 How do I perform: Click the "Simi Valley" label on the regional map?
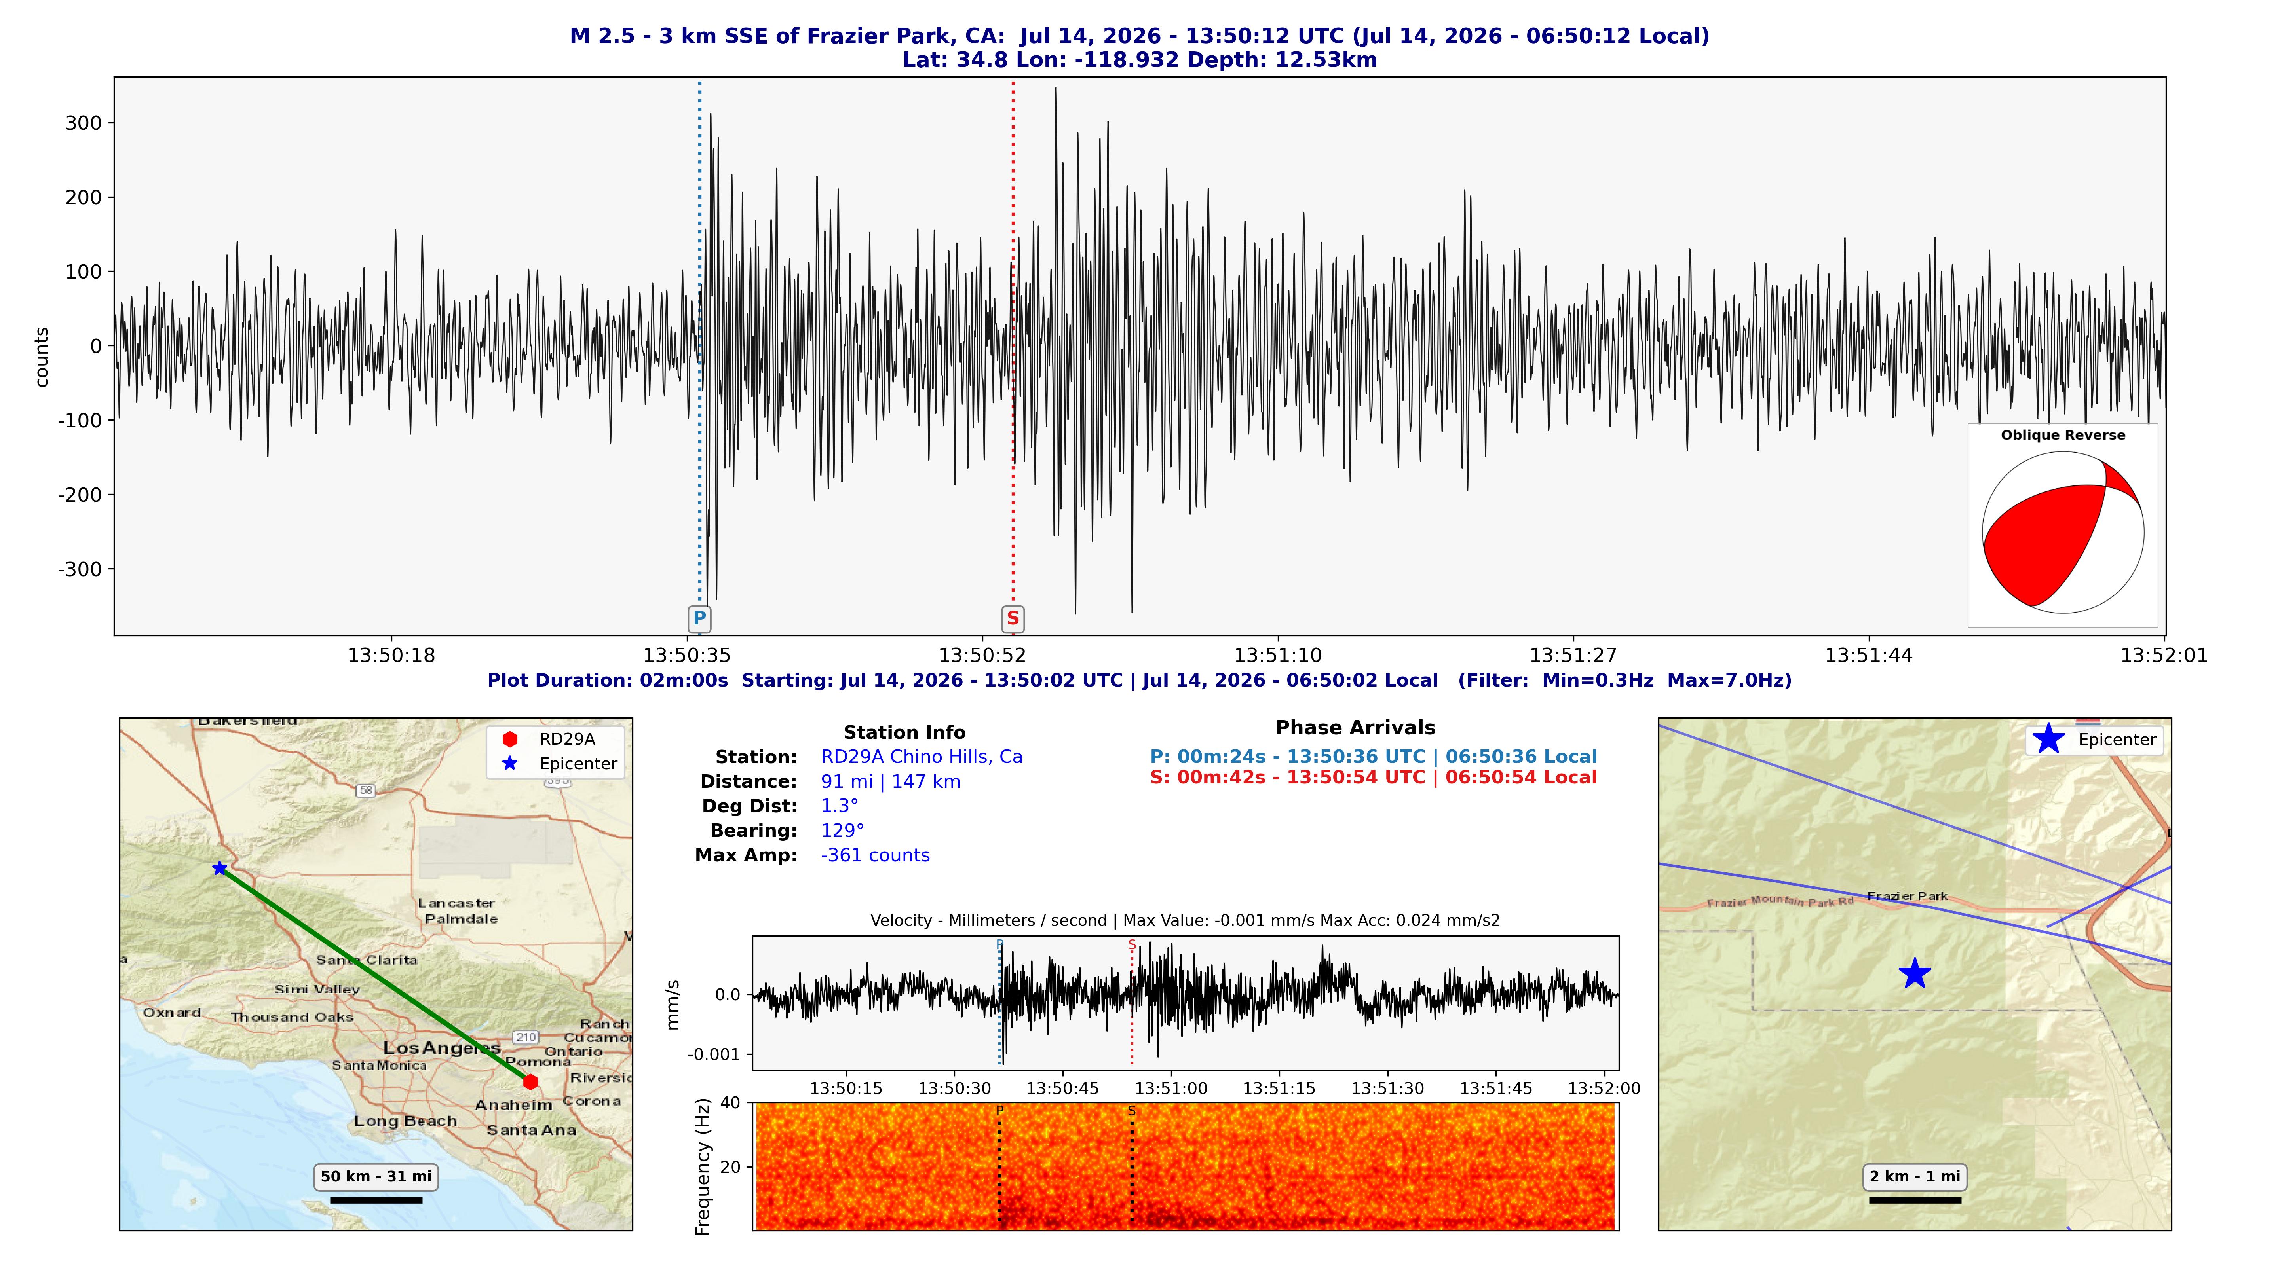[x=317, y=989]
